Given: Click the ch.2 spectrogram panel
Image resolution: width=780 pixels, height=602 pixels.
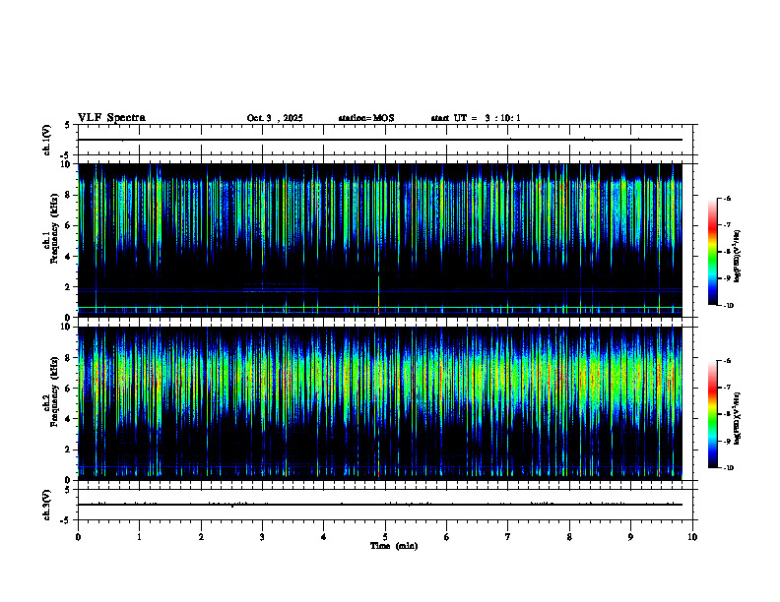Looking at the screenshot, I should pyautogui.click(x=380, y=403).
